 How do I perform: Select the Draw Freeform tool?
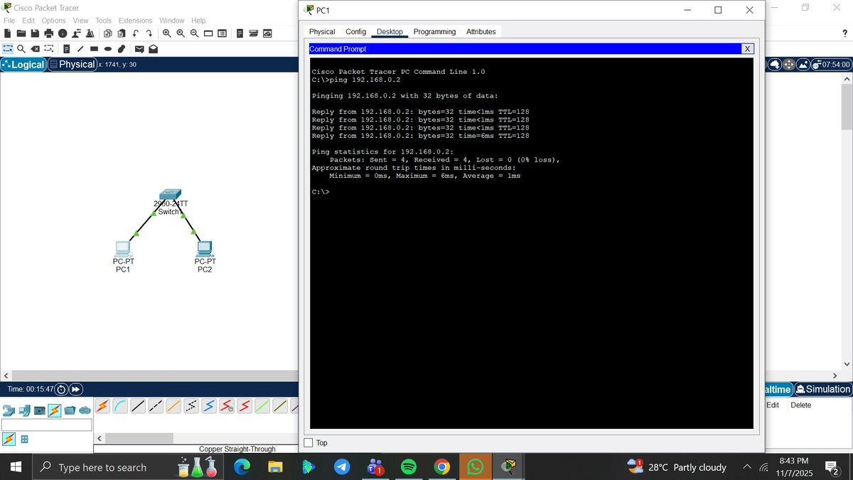click(x=121, y=49)
